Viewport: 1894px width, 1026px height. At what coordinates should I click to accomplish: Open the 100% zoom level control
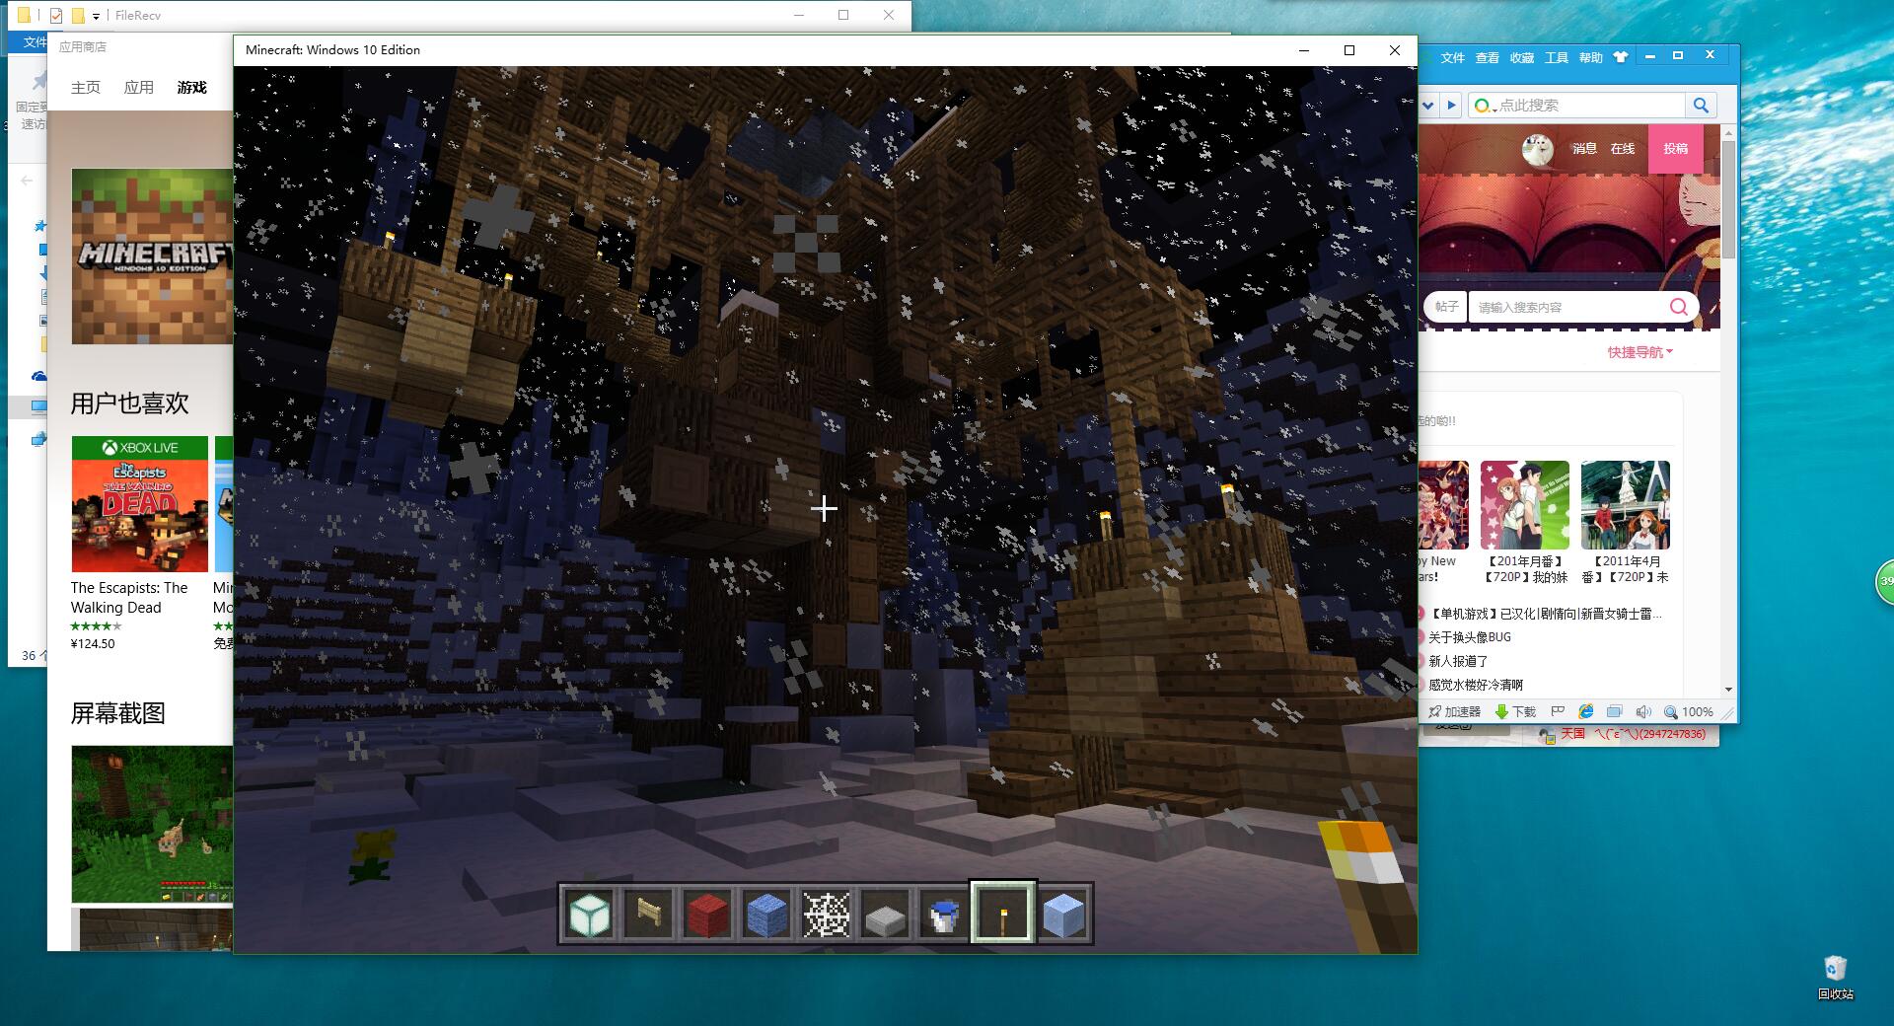(x=1689, y=711)
